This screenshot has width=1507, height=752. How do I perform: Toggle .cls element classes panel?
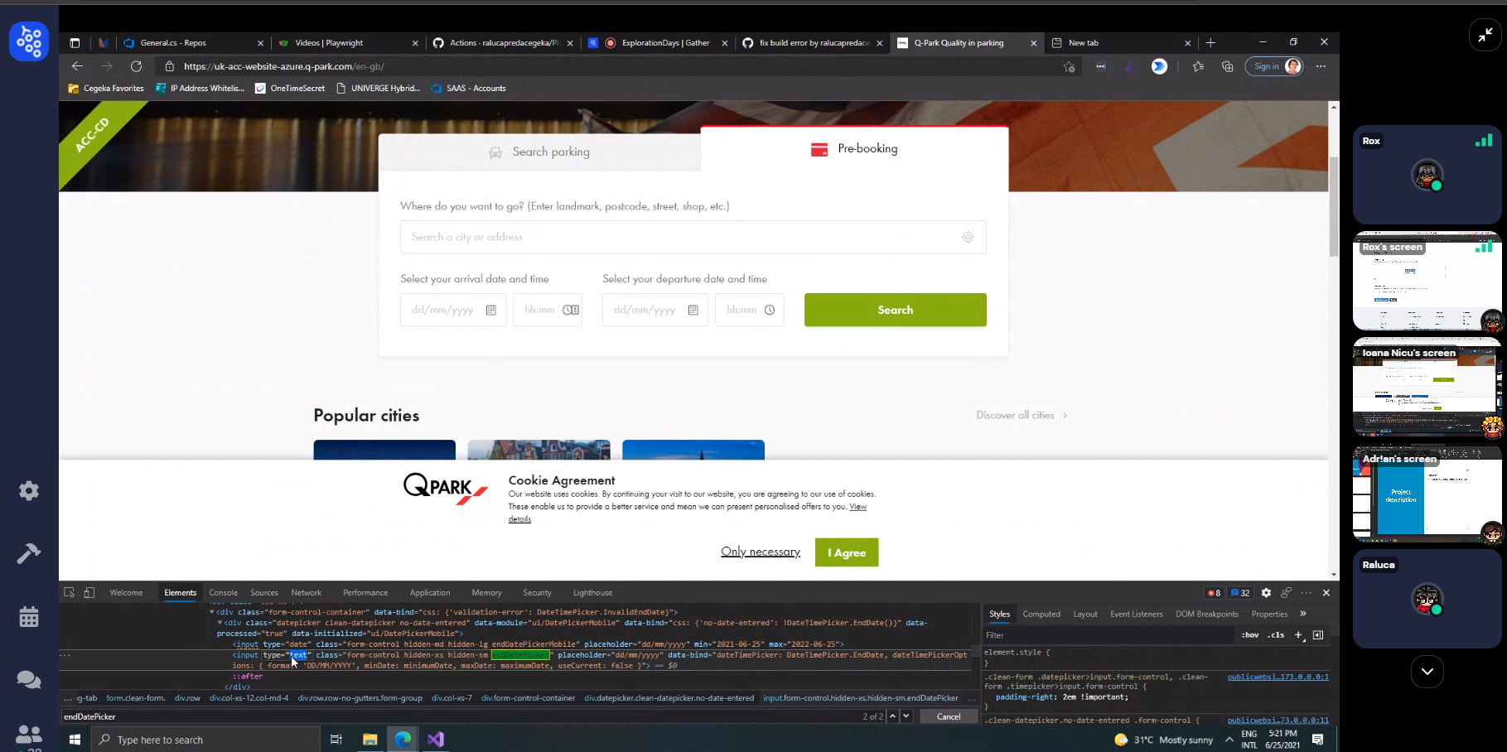point(1277,635)
